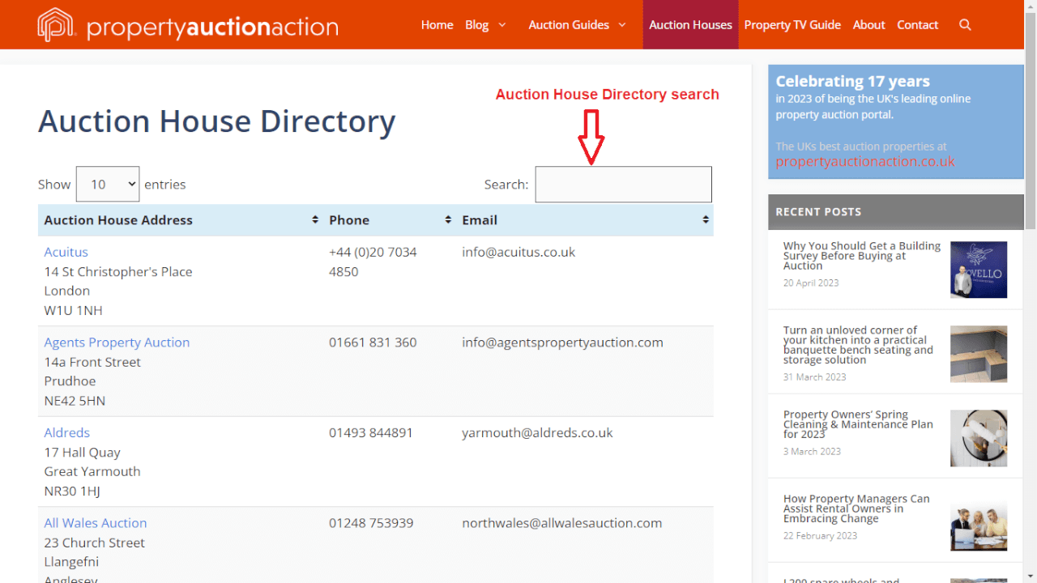
Task: Expand the Auction Guides menu chevron
Action: [x=622, y=25]
